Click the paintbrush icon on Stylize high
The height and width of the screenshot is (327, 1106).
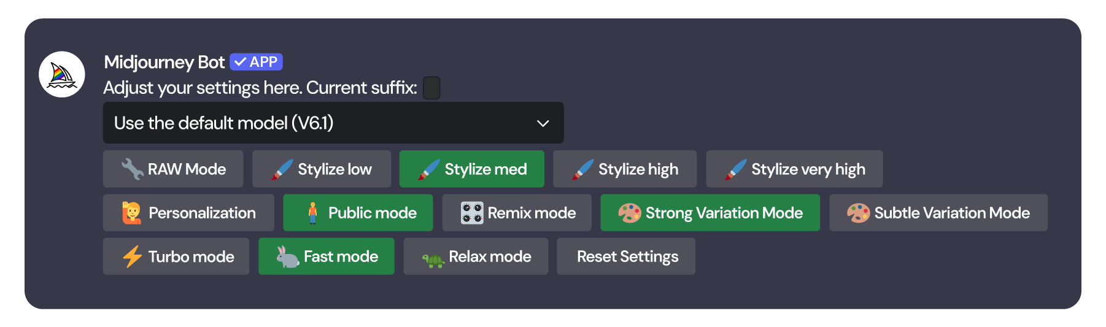click(582, 169)
